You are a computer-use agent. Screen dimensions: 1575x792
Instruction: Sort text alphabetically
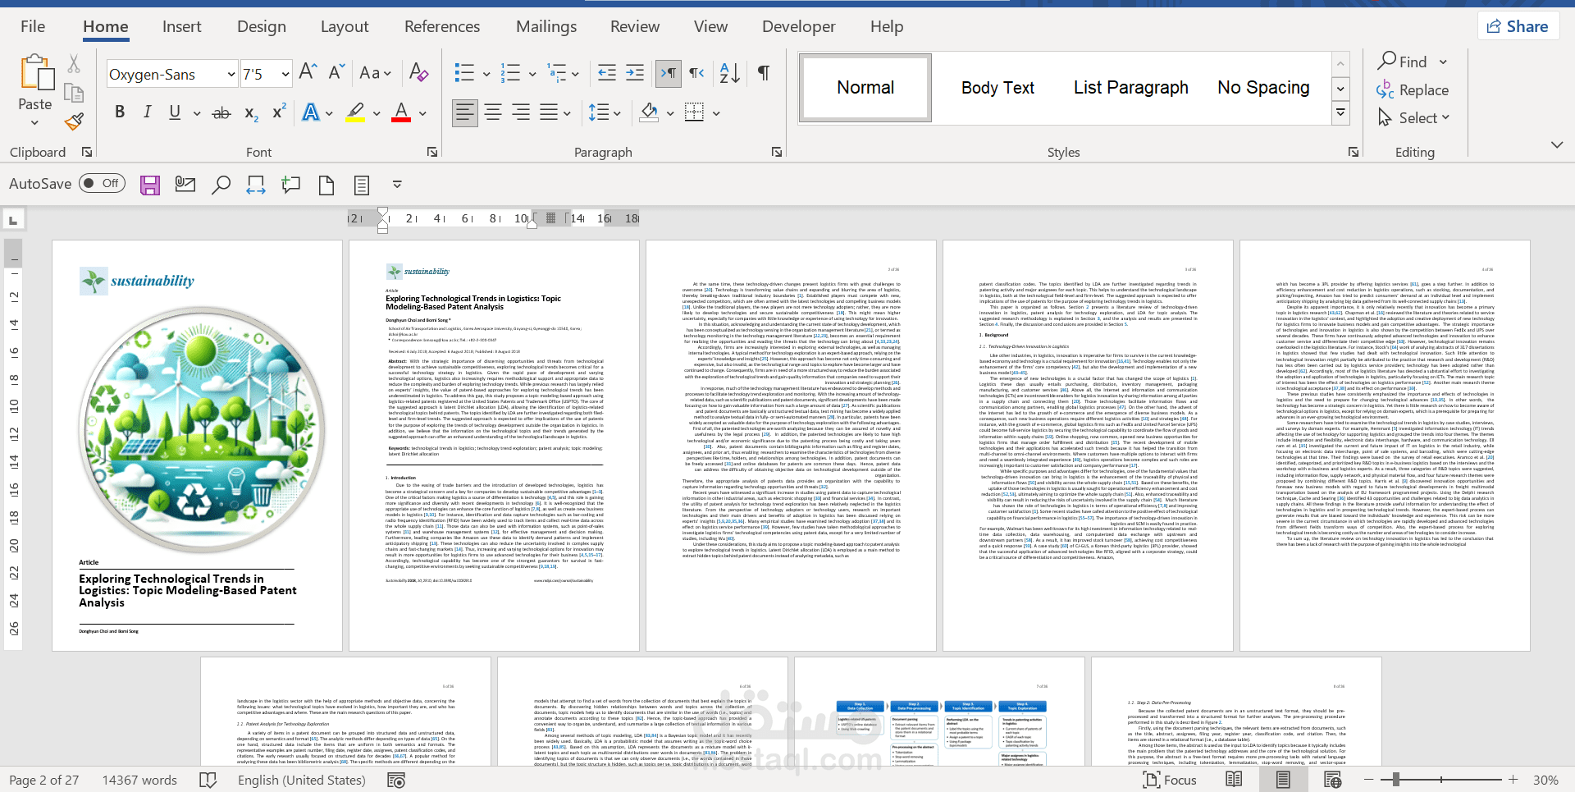coord(729,73)
